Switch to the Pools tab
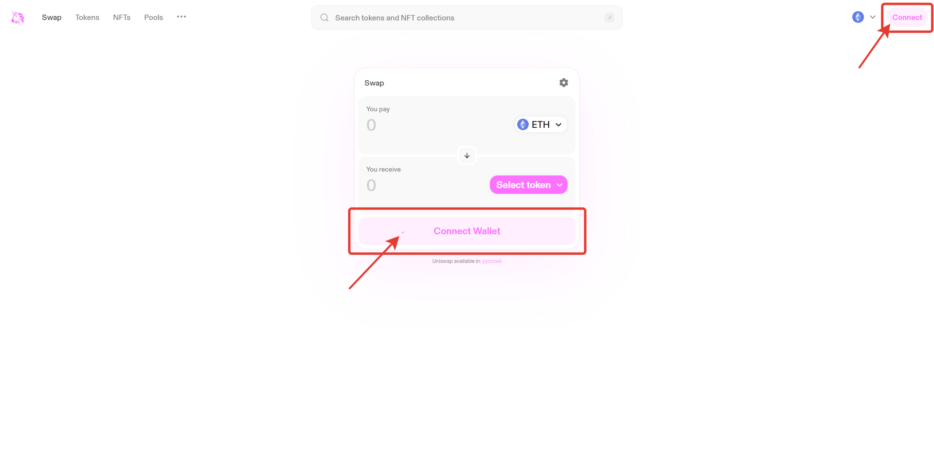The image size is (934, 451). 153,17
